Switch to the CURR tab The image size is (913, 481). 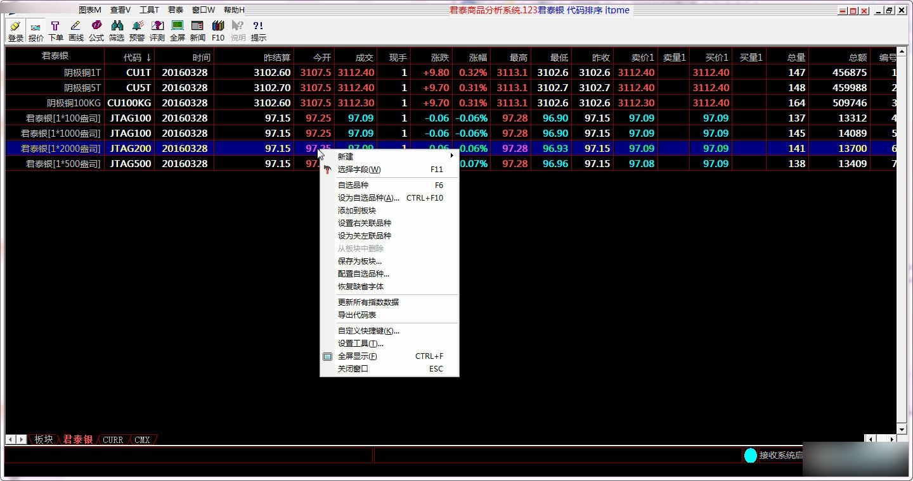point(112,440)
